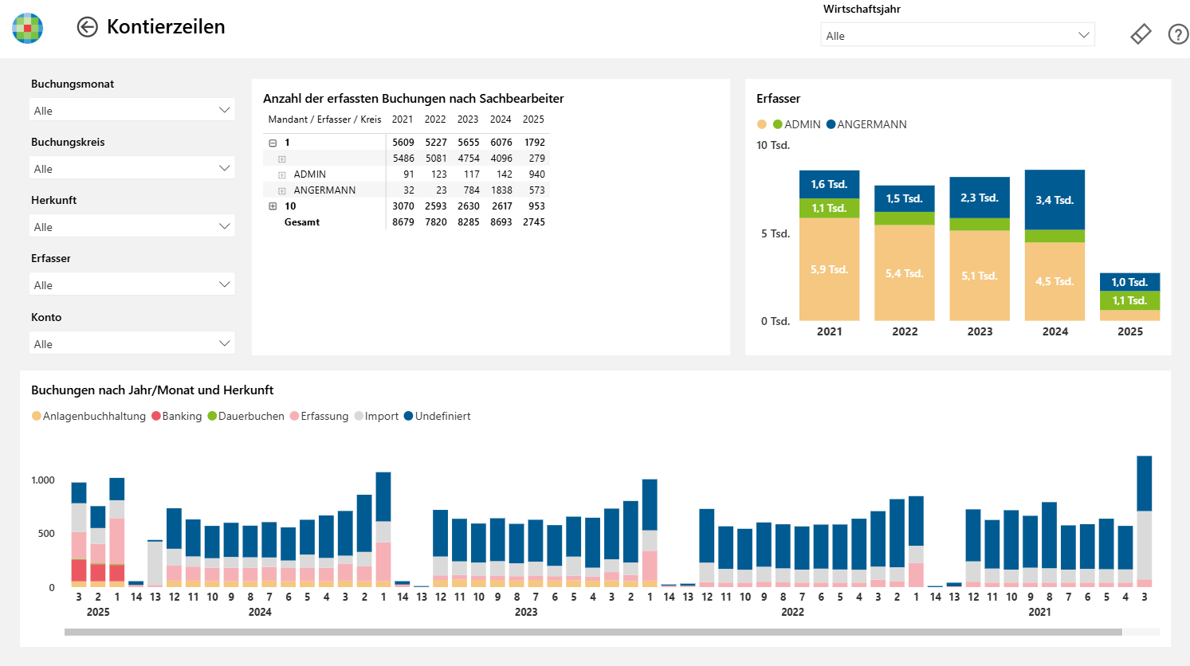Select ANGERMANN in the Erfasser chart legend
The image size is (1190, 666).
(x=866, y=124)
